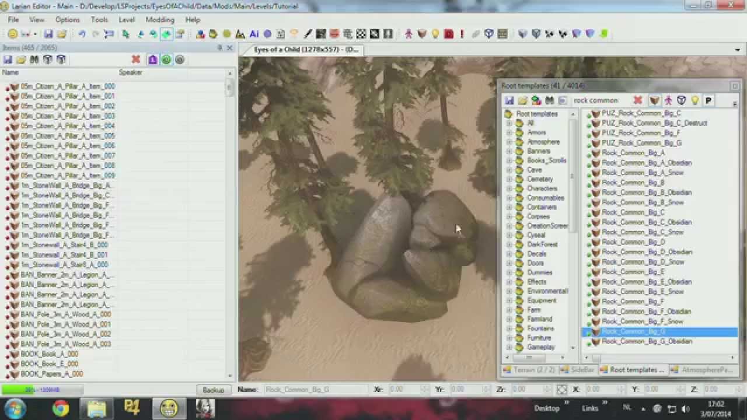Click the purple sphere icon in main toolbar

[x=267, y=34]
